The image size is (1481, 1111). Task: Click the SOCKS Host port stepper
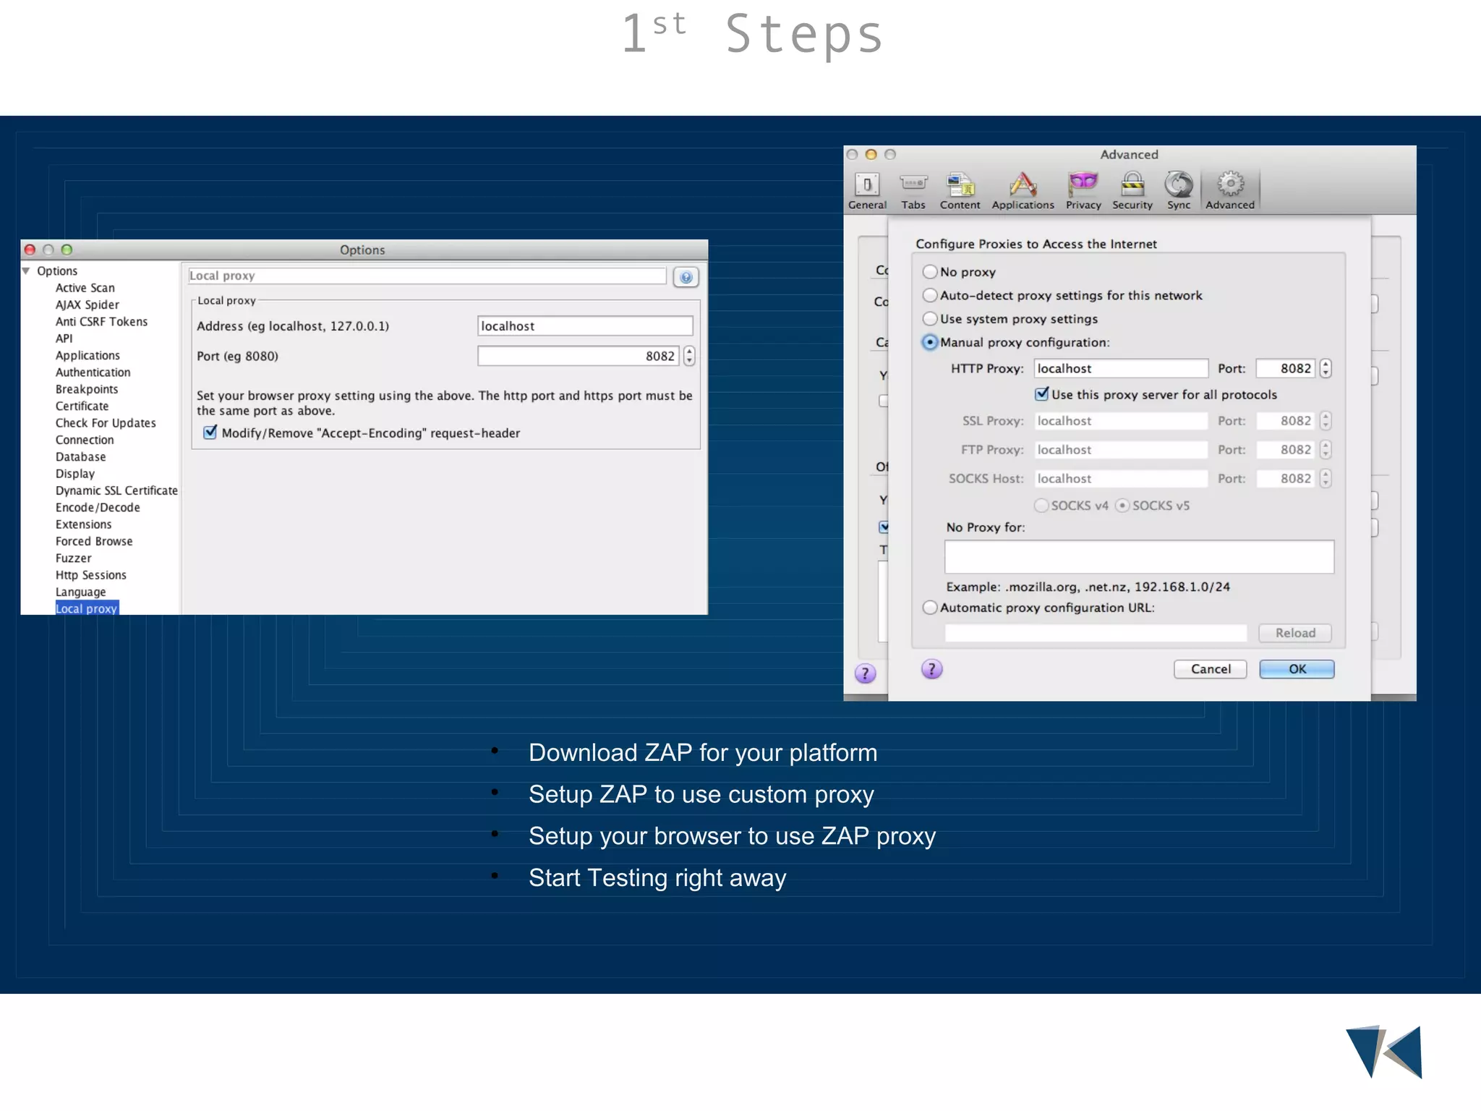click(1325, 479)
